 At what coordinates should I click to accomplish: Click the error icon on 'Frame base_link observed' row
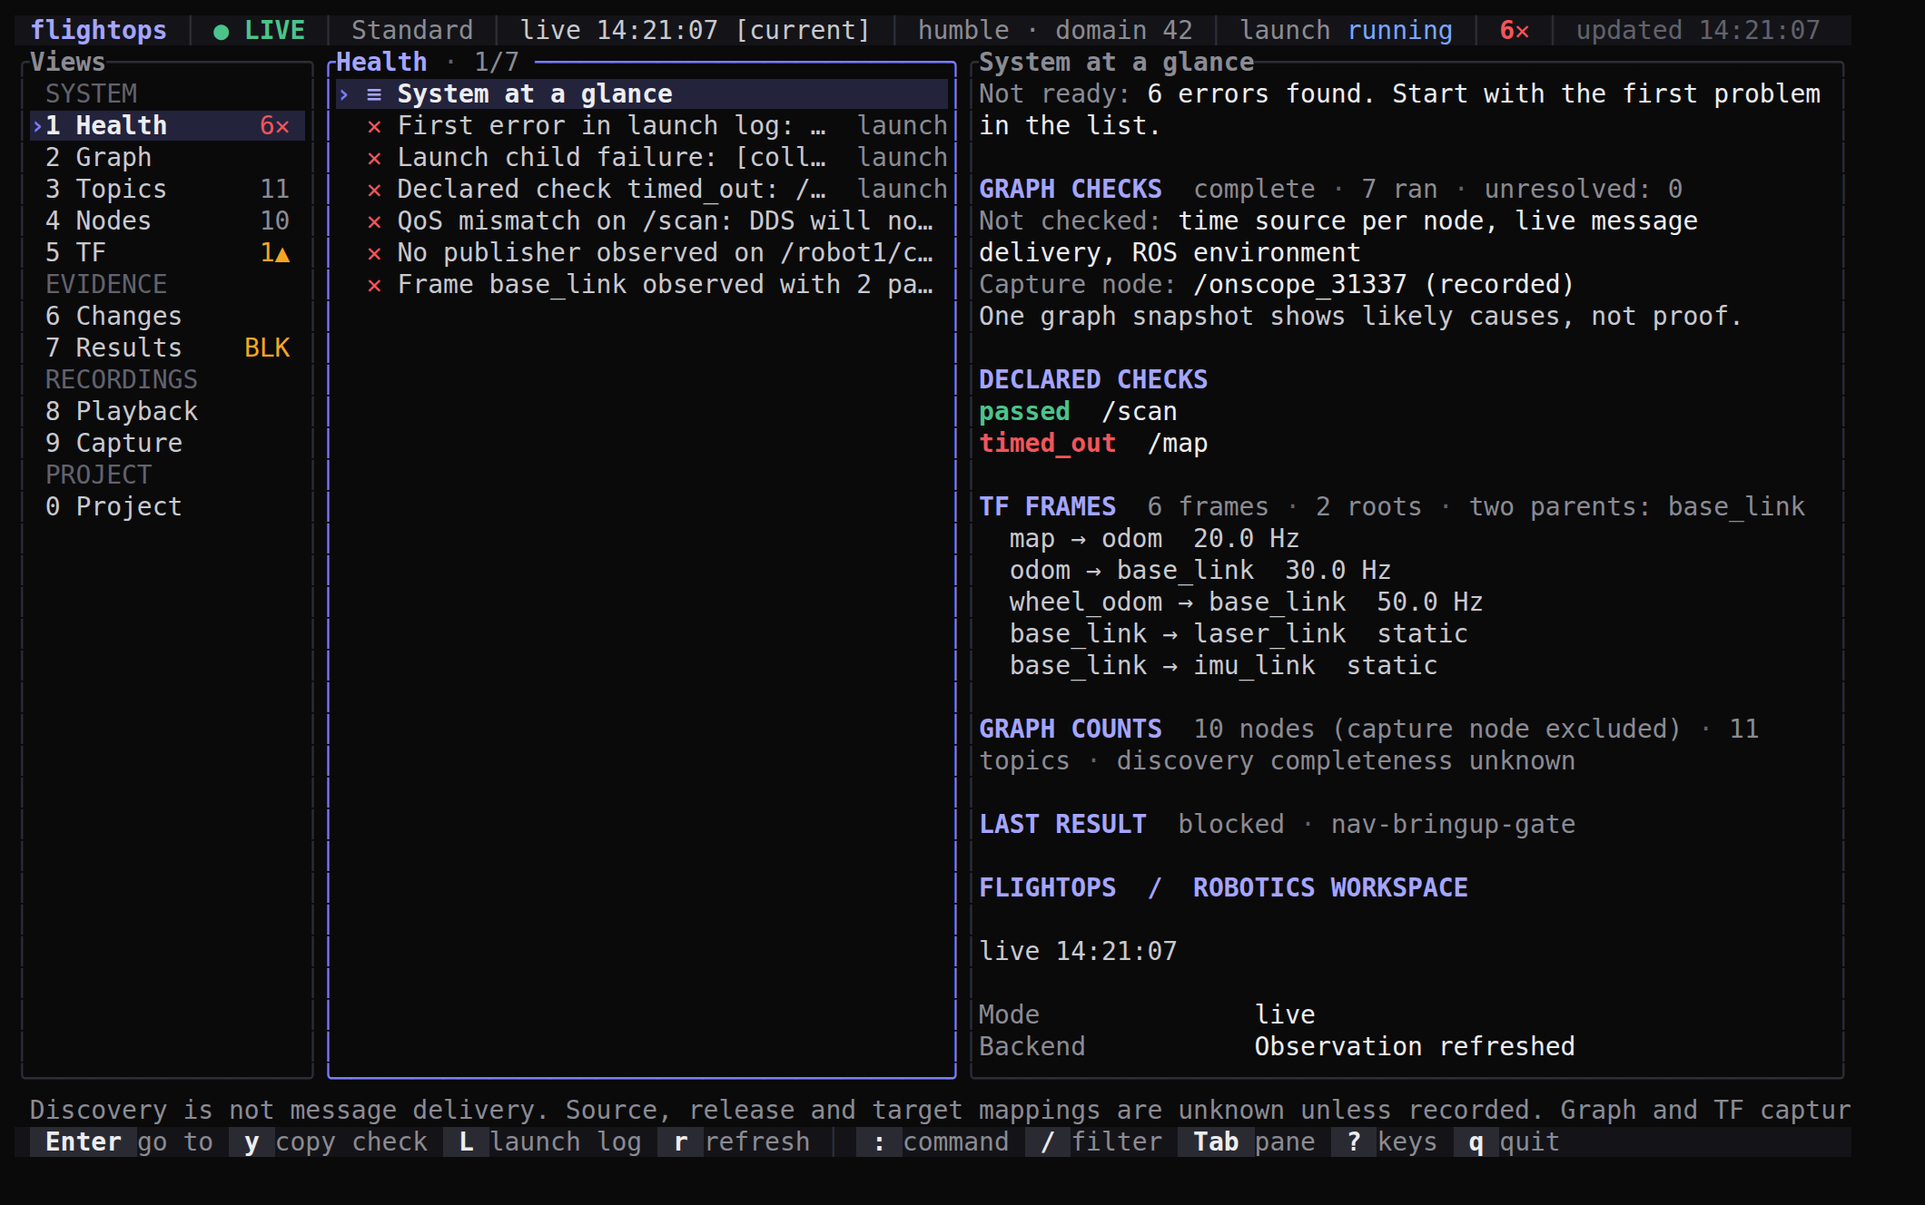click(x=374, y=285)
